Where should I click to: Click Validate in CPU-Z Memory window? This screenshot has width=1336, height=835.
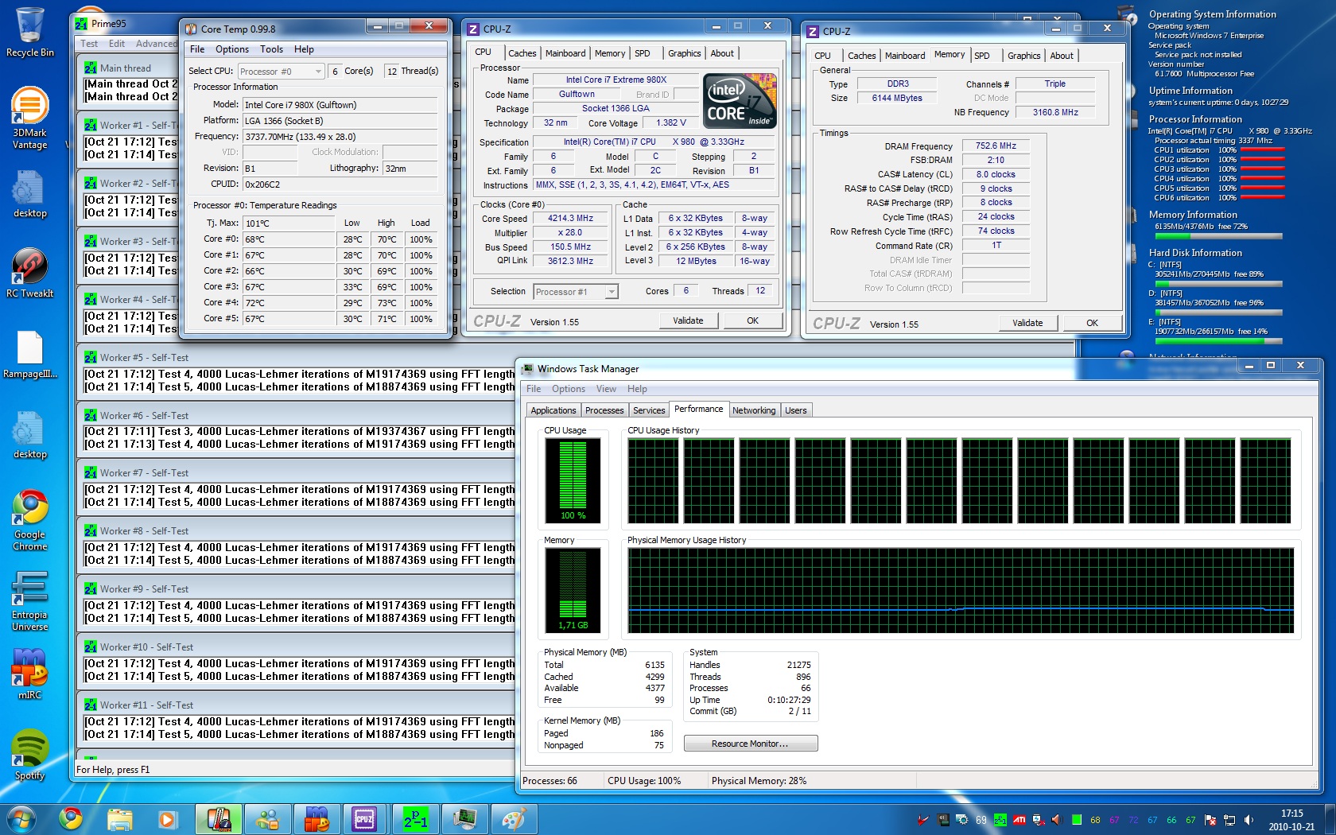point(1027,323)
